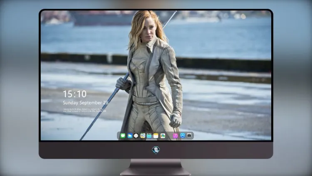Image resolution: width=312 pixels, height=176 pixels.
Task: Click the empty gap in the dock
Action: [x=169, y=136]
